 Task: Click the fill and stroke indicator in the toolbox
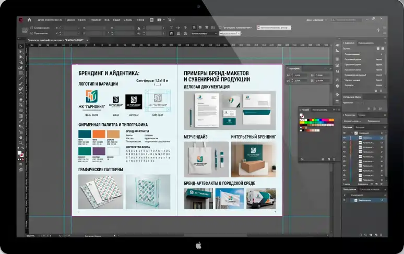[20, 154]
